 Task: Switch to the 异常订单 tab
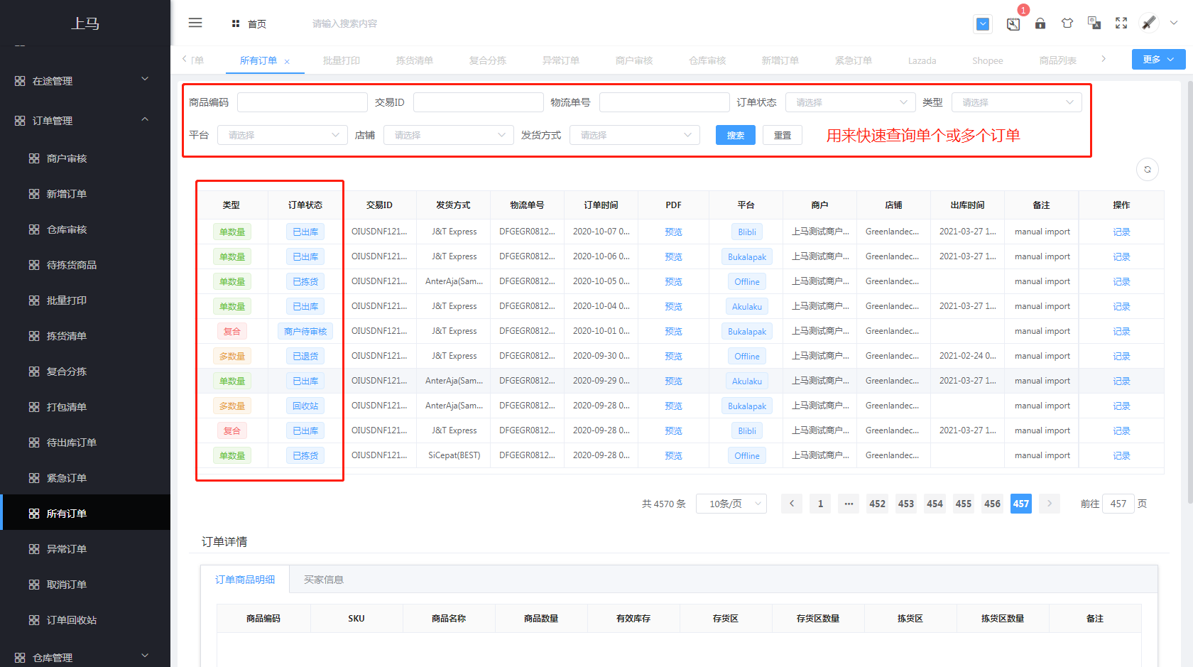point(561,60)
